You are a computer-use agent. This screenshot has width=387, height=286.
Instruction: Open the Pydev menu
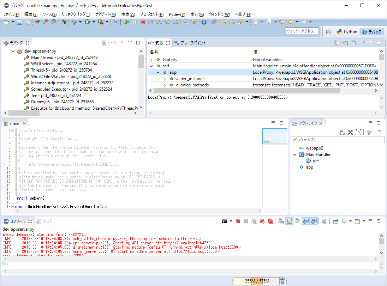point(177,14)
